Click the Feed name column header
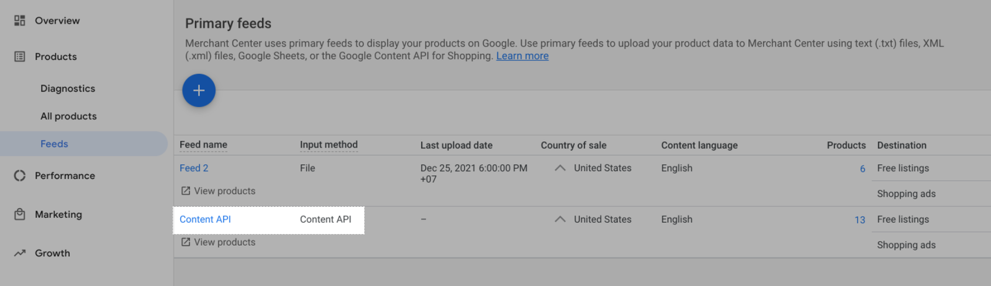 (203, 145)
